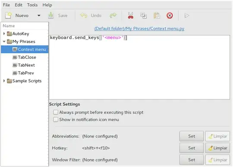Click the Abbreviations (None configured) text

(x=100, y=136)
